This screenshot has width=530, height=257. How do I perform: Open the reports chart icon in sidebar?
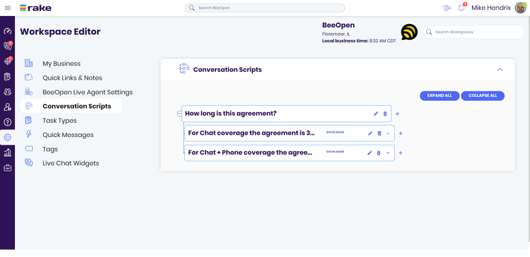click(x=7, y=152)
